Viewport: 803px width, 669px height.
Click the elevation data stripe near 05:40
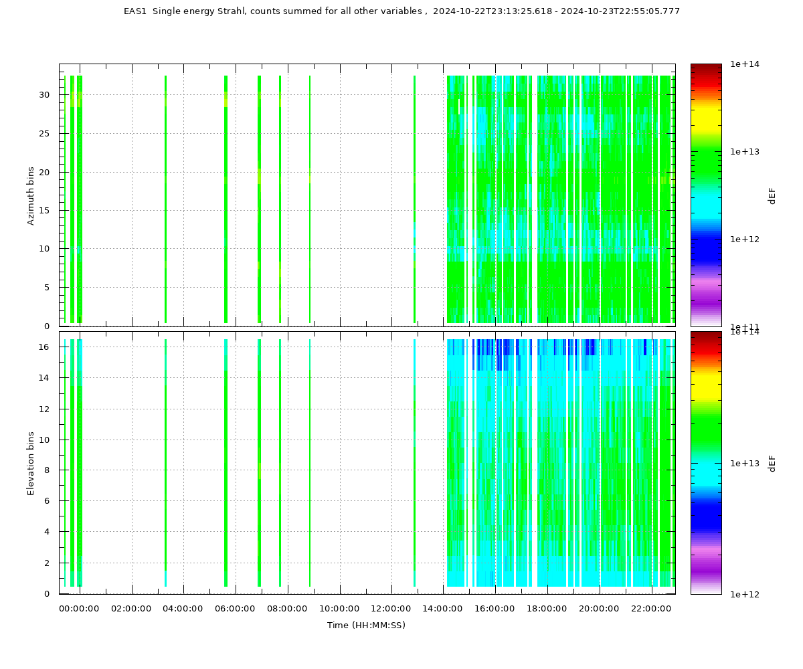[x=226, y=463]
